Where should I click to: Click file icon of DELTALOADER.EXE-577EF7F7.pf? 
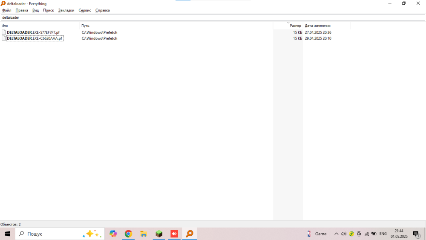tap(3, 32)
